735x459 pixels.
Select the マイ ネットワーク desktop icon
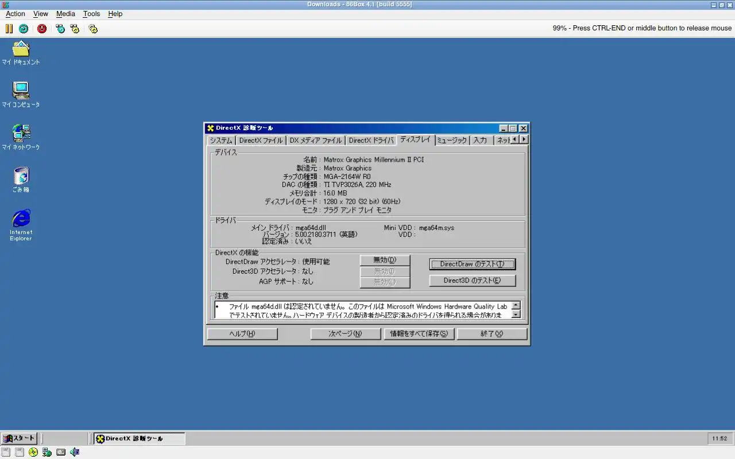[21, 137]
